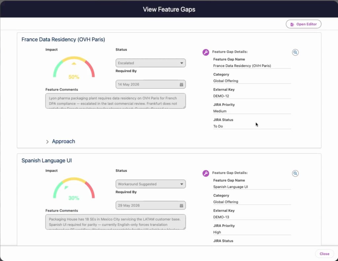Viewport: 338px width, 261px height.
Task: Click JIRA Priority value High
Action: point(217,232)
